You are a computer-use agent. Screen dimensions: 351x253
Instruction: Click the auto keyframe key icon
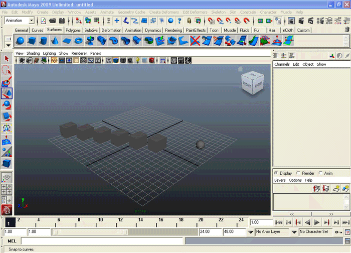(x=338, y=232)
